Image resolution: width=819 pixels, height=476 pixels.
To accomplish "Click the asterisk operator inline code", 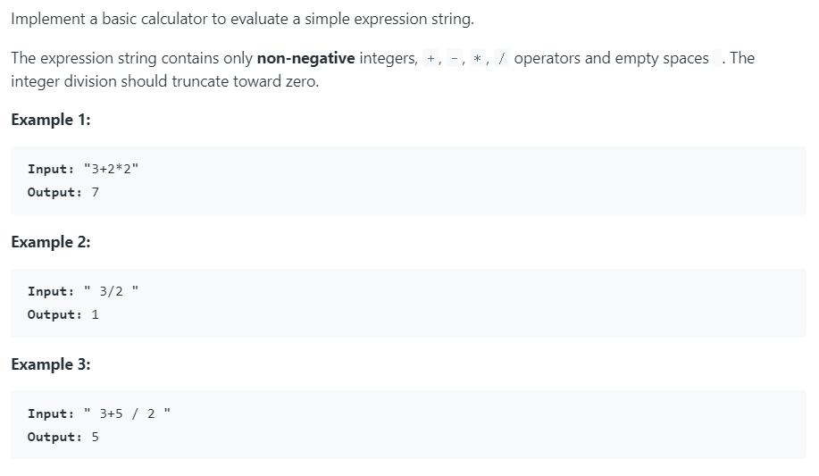I will [480, 59].
